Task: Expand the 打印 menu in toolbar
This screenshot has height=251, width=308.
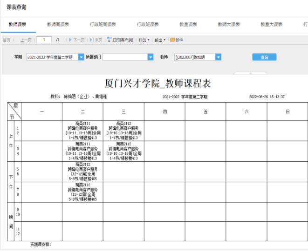Action: pyautogui.click(x=144, y=40)
